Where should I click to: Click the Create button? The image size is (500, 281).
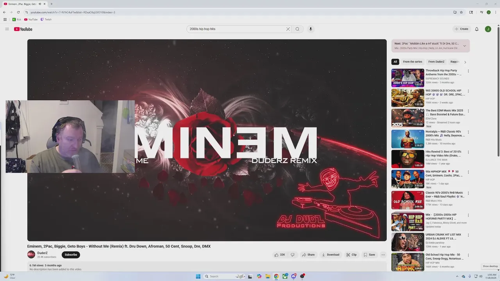tap(461, 29)
